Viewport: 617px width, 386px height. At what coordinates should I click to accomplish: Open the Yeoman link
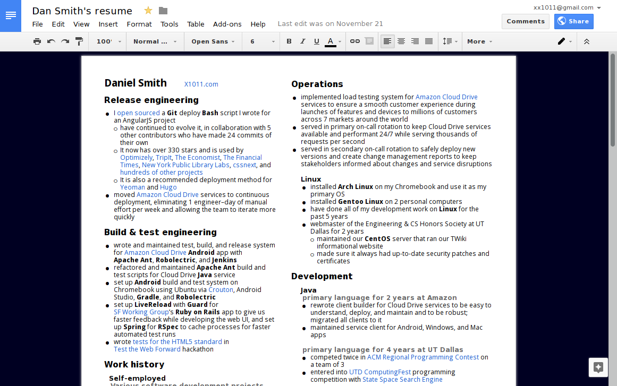point(132,187)
